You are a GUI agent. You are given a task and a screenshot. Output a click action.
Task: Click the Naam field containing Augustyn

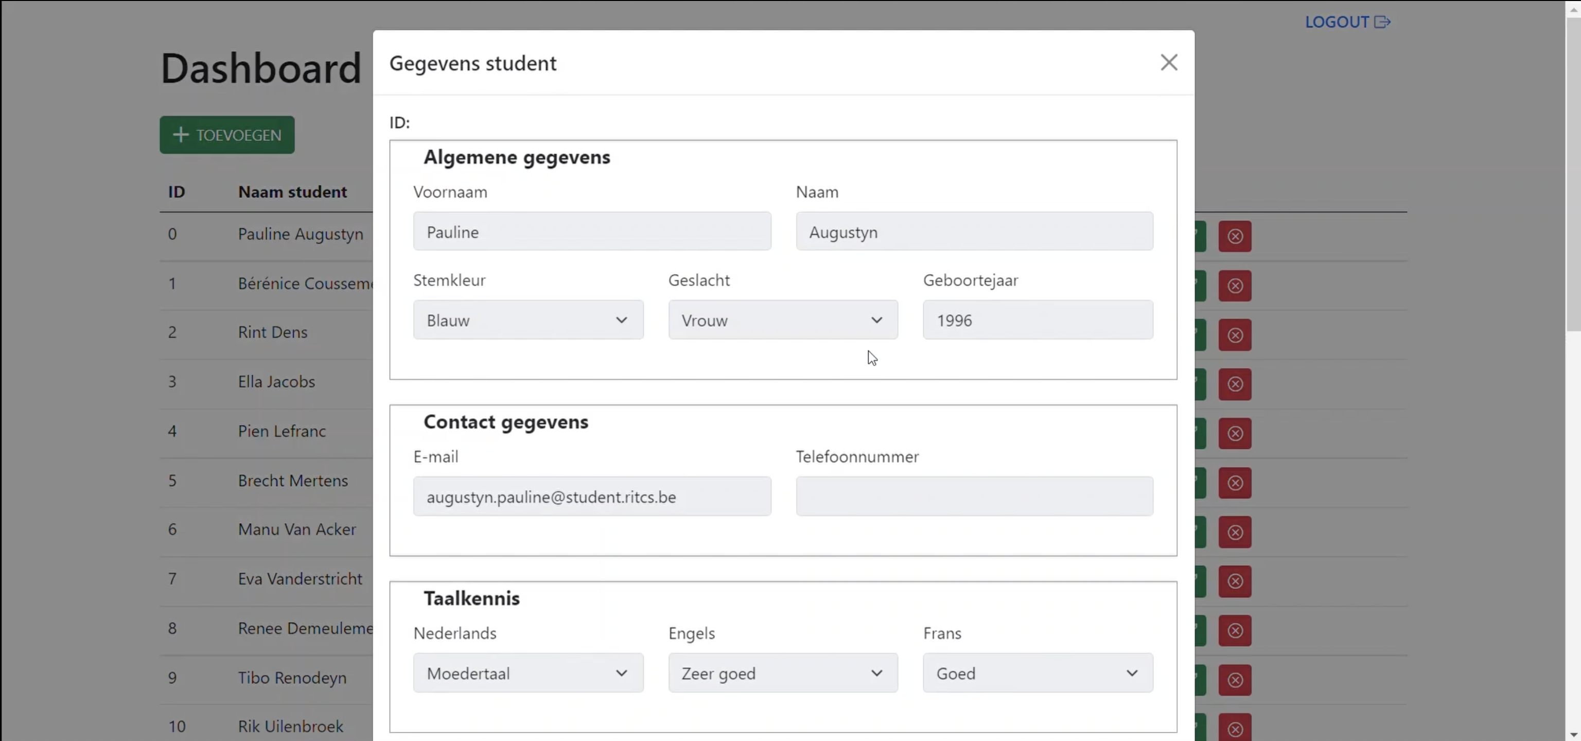pyautogui.click(x=974, y=231)
